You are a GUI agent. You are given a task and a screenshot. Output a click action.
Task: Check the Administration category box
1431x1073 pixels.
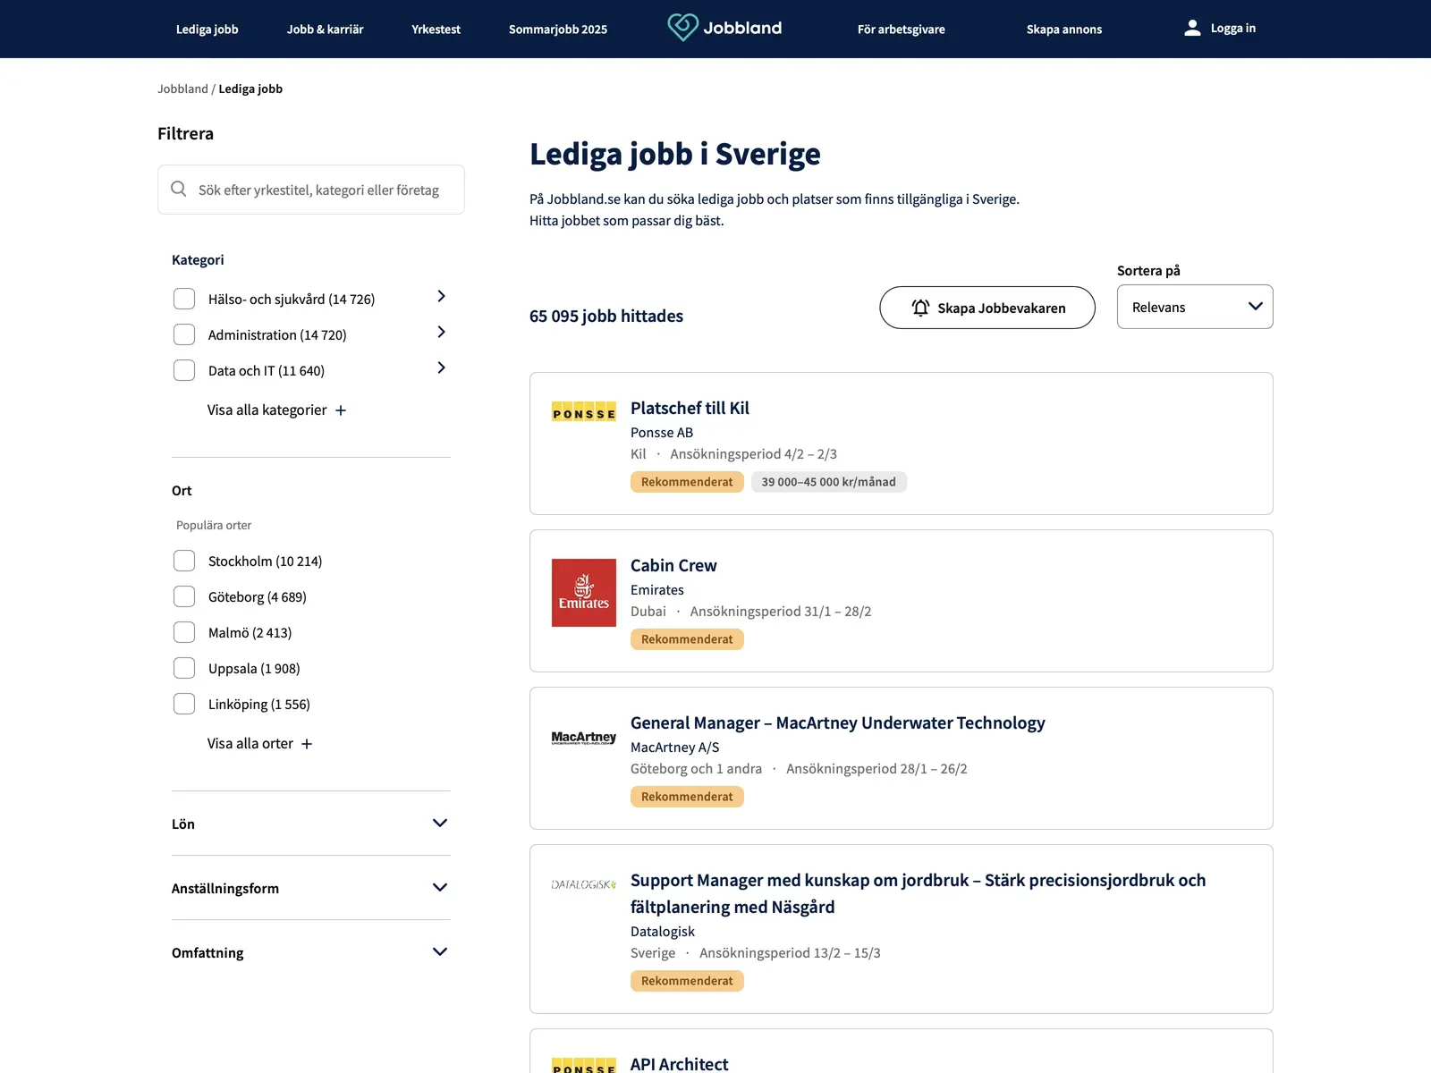coord(184,334)
